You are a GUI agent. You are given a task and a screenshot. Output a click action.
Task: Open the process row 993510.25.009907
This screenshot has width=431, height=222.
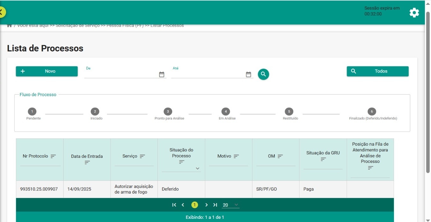click(x=39, y=189)
